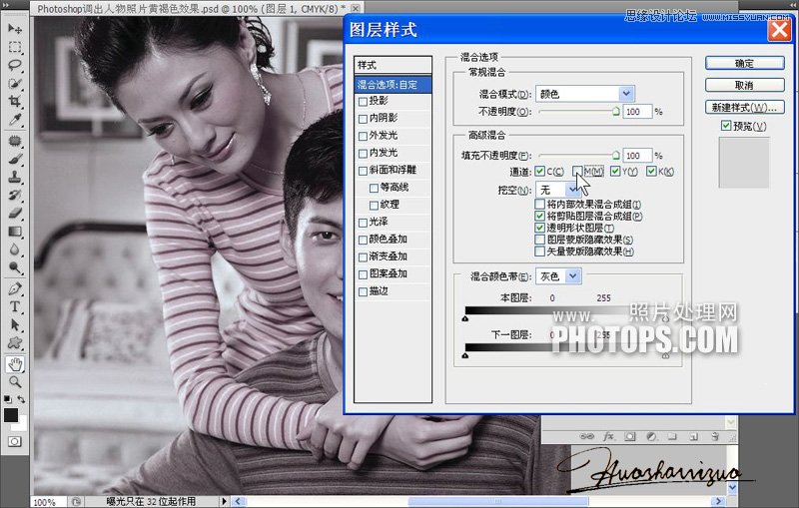Click the 填充不透明度 fill opacity slider handle
Screen dimensions: 799x508
click(615, 155)
